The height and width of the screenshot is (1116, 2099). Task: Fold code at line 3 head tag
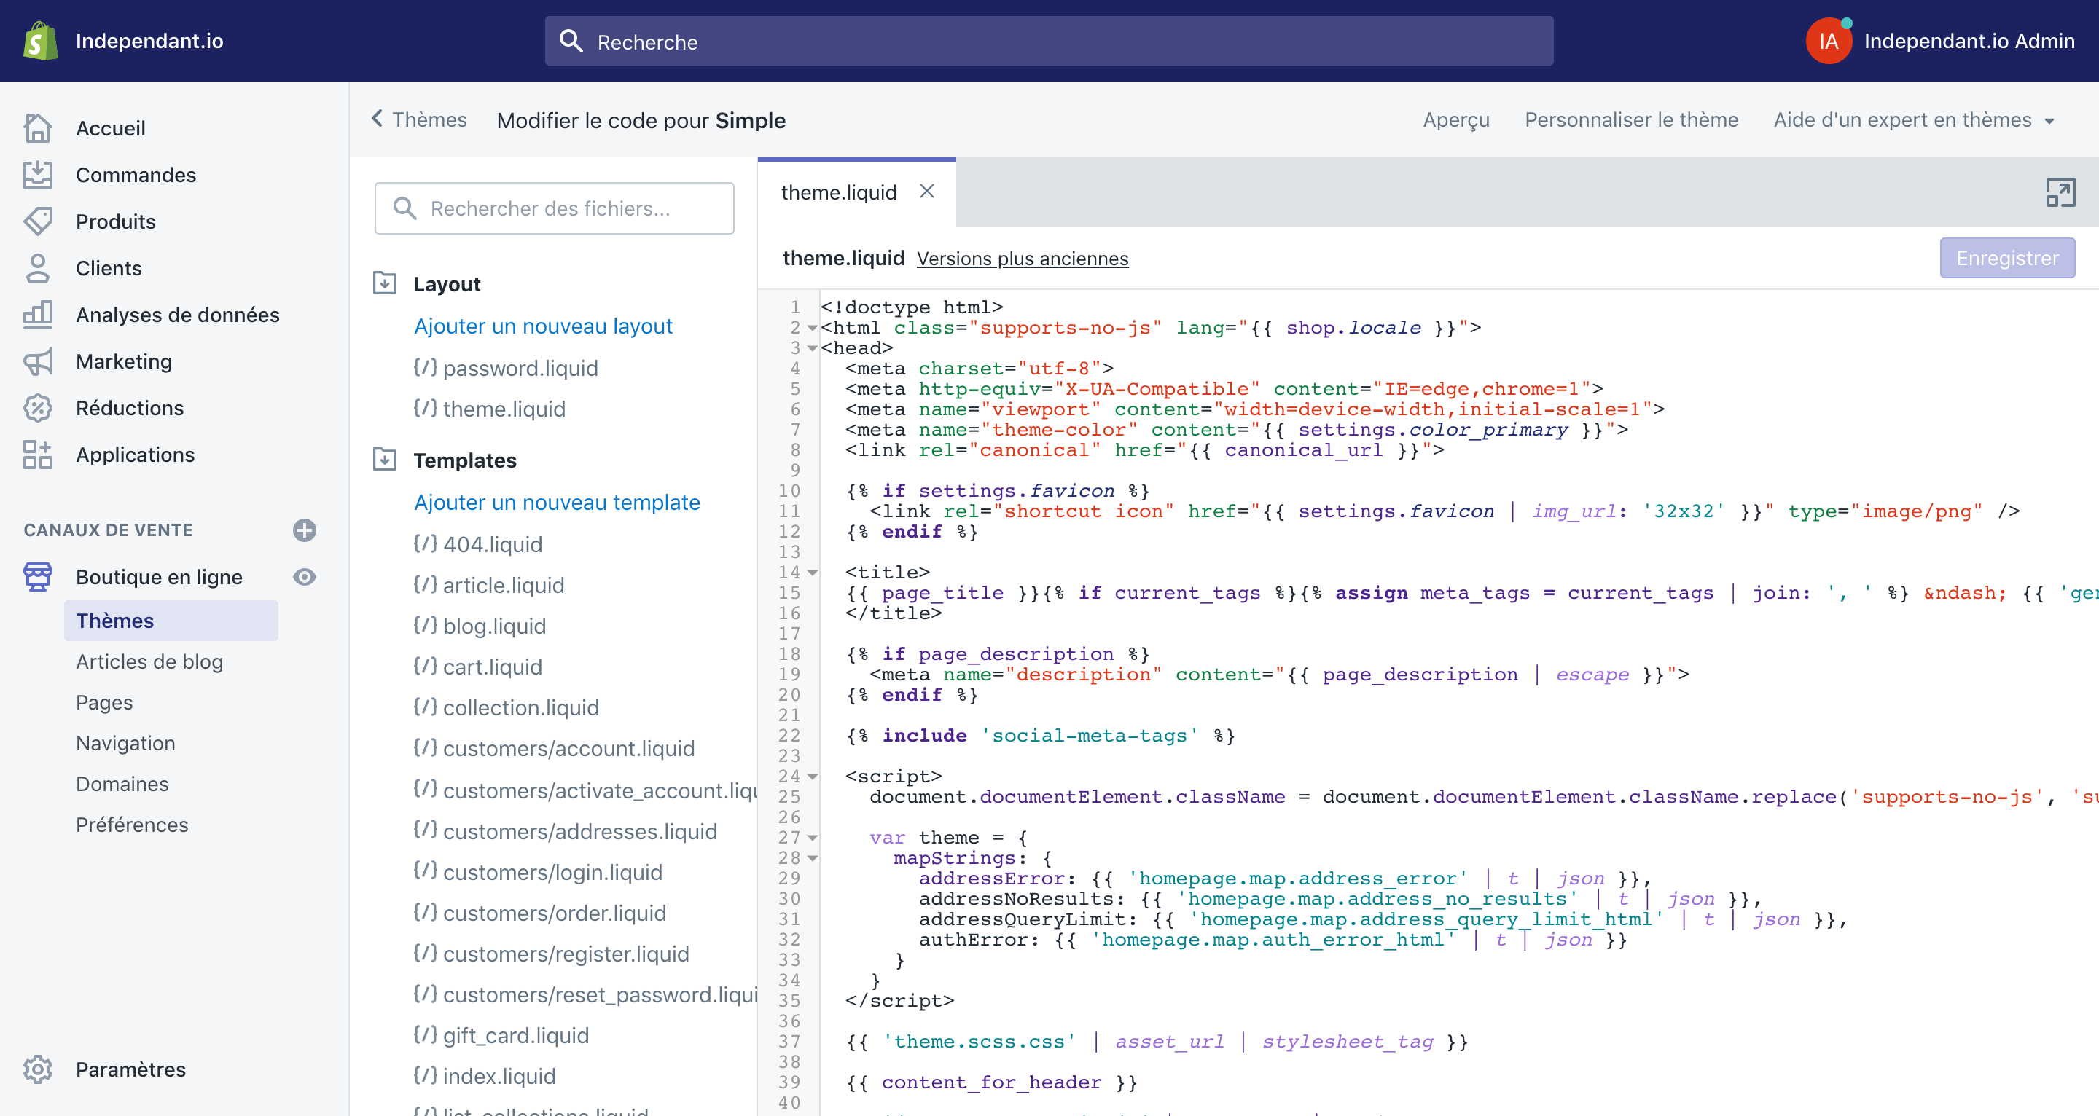point(813,347)
